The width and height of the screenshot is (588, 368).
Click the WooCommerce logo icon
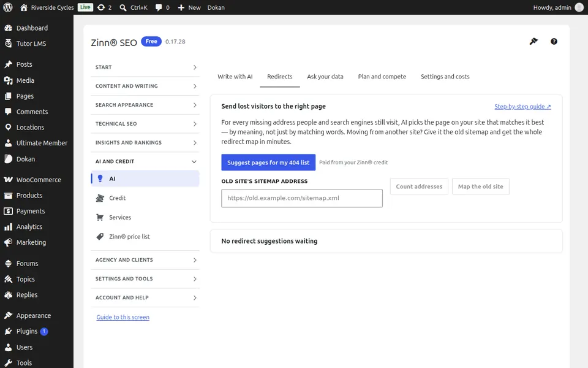point(8,180)
